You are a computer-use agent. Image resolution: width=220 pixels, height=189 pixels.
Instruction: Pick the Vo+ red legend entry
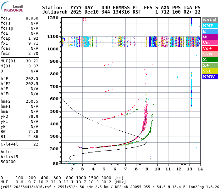point(210,48)
